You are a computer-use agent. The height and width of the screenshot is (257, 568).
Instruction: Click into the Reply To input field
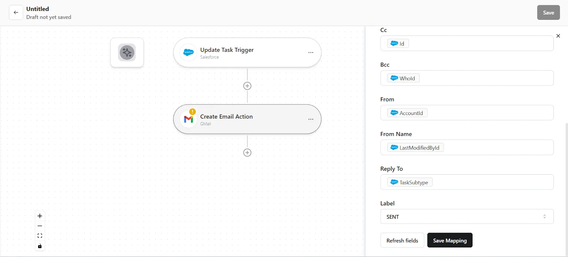(467, 182)
